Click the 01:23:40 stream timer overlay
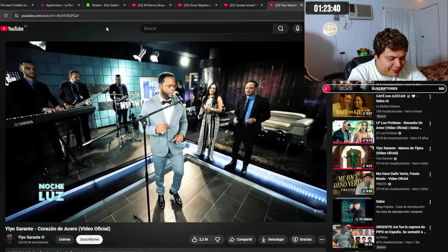 (327, 8)
